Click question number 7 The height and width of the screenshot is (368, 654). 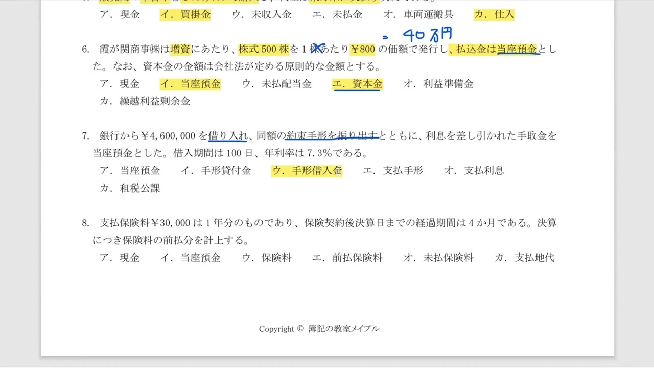point(86,136)
